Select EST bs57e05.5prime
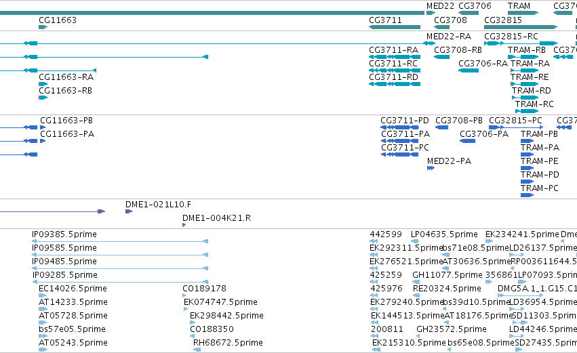Screen dimensions: 577x353 72,330
